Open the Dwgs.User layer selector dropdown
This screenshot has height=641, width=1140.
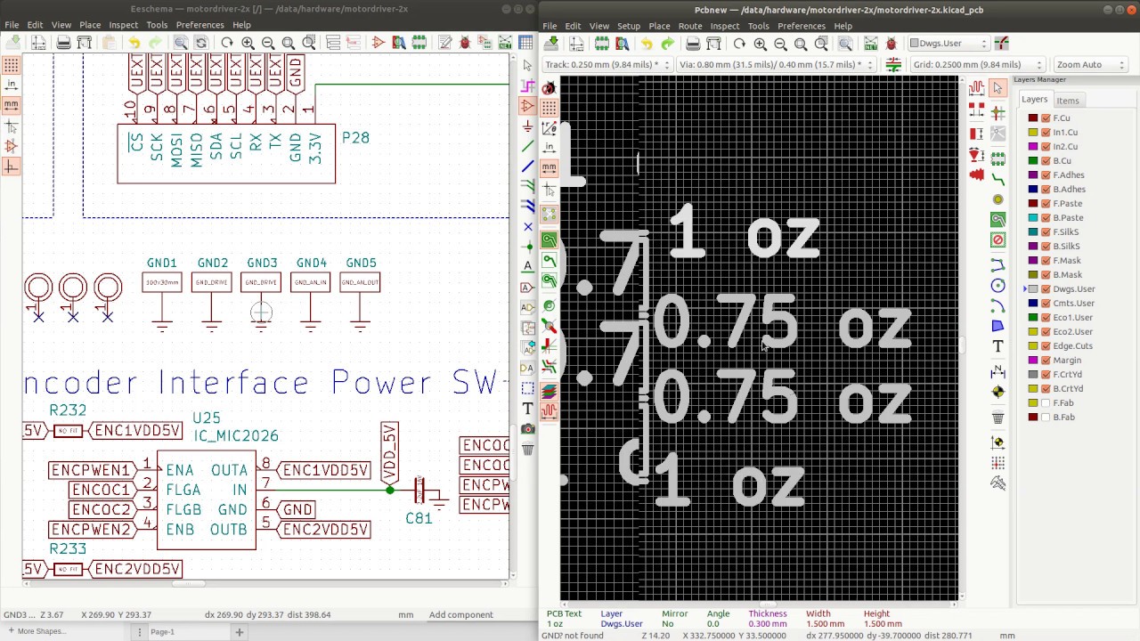click(x=949, y=44)
